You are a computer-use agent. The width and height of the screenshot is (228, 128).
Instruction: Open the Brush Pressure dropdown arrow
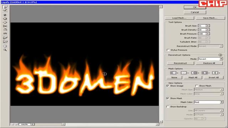208,34
